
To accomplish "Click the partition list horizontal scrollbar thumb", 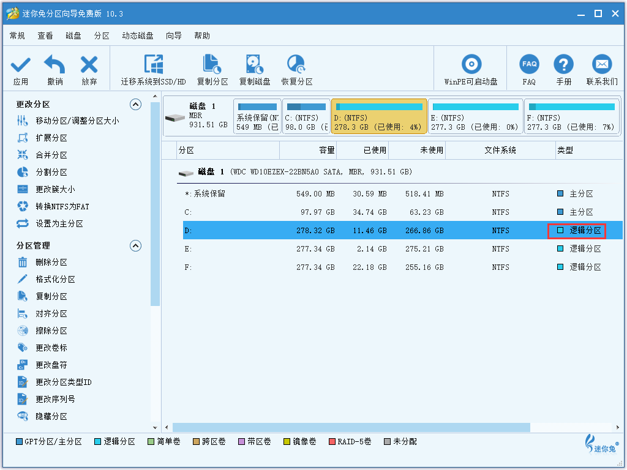I will [351, 428].
